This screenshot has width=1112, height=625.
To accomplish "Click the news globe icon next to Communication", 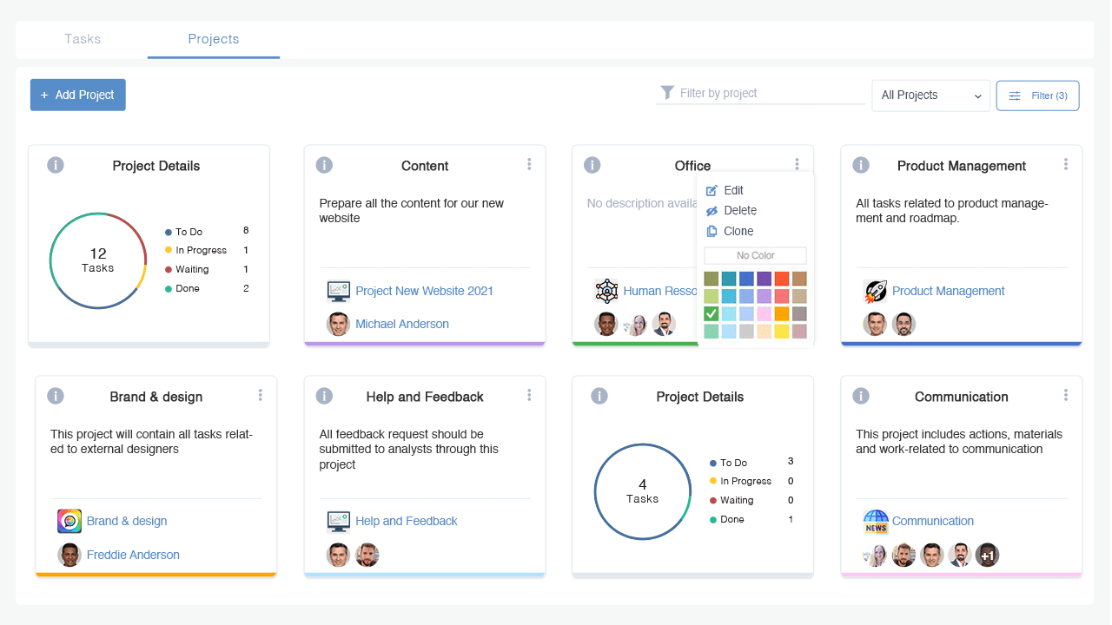I will point(875,521).
